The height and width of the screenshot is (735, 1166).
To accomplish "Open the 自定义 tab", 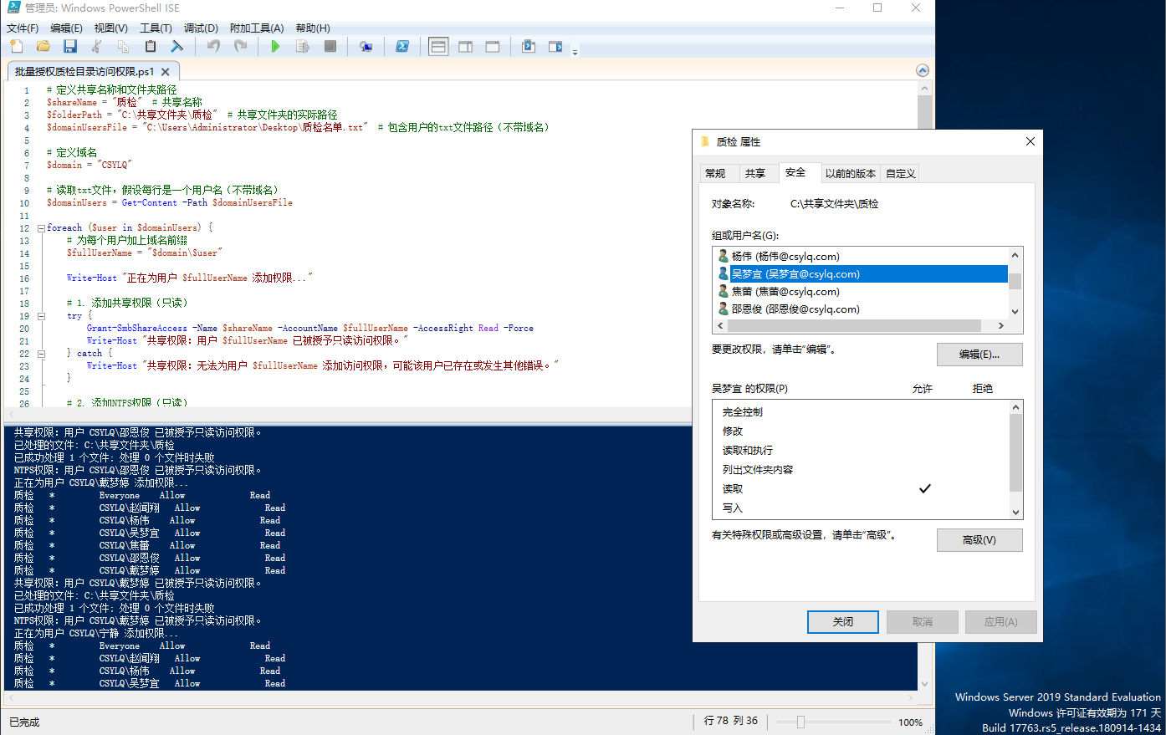I will click(x=901, y=174).
